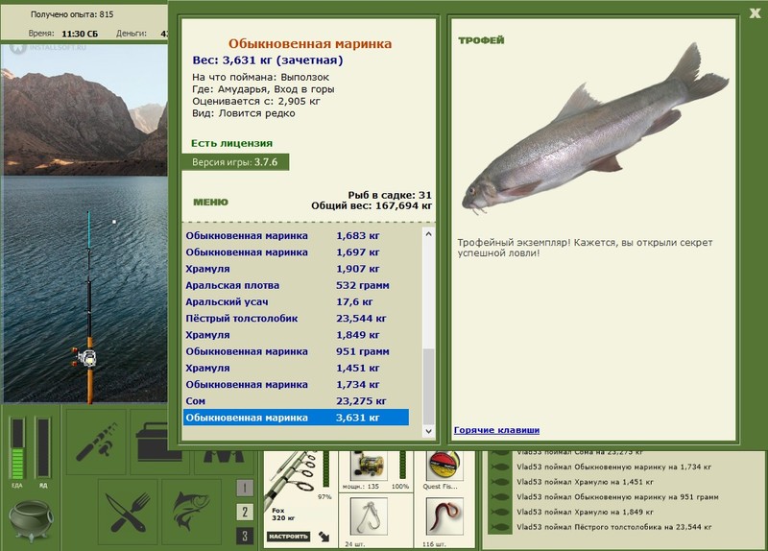768x551 pixels.
Task: Select Храмуля 1,451 кг row
Action: point(296,369)
